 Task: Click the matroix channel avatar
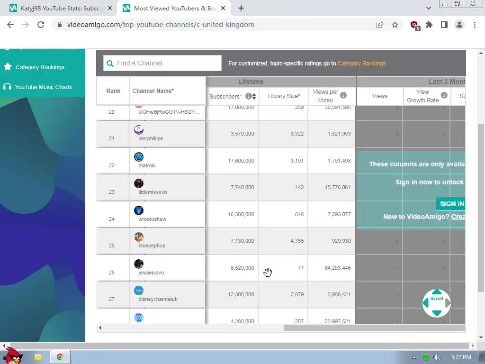coord(139,156)
